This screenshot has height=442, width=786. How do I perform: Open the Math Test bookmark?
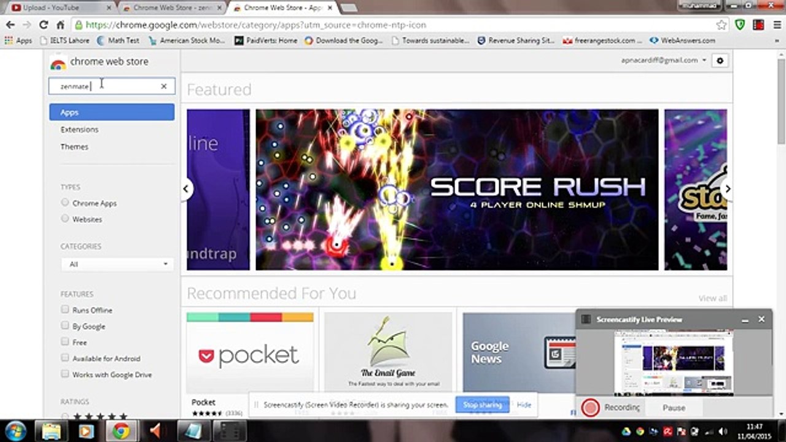click(118, 41)
